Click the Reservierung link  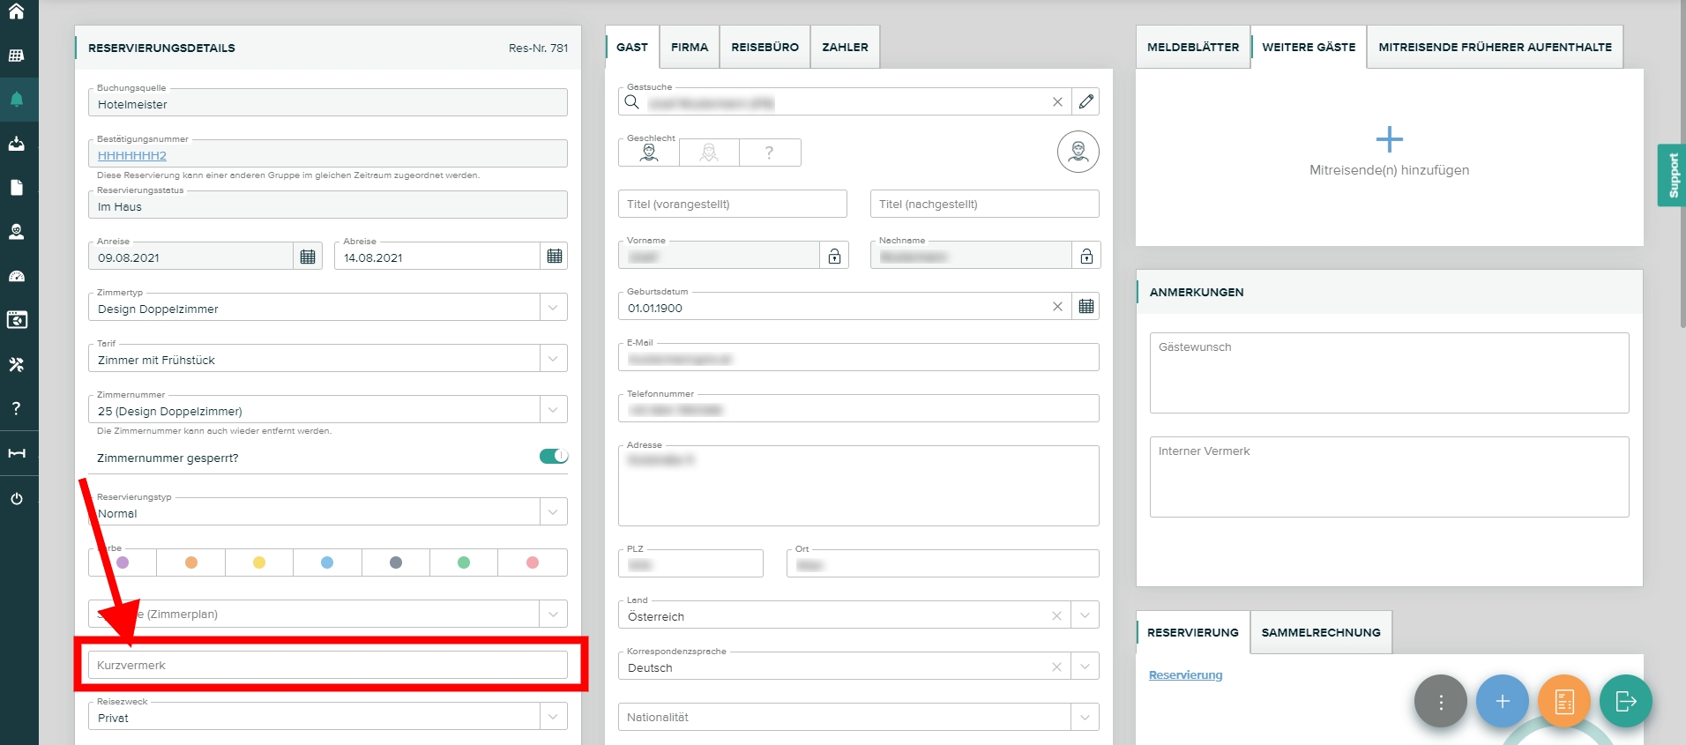[1185, 675]
